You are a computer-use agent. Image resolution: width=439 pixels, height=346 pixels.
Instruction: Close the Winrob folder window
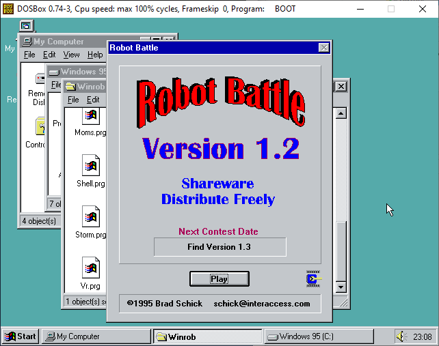341,87
